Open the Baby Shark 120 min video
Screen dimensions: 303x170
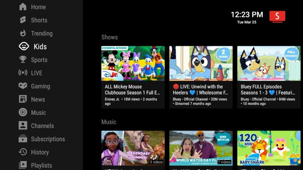(x=269, y=148)
